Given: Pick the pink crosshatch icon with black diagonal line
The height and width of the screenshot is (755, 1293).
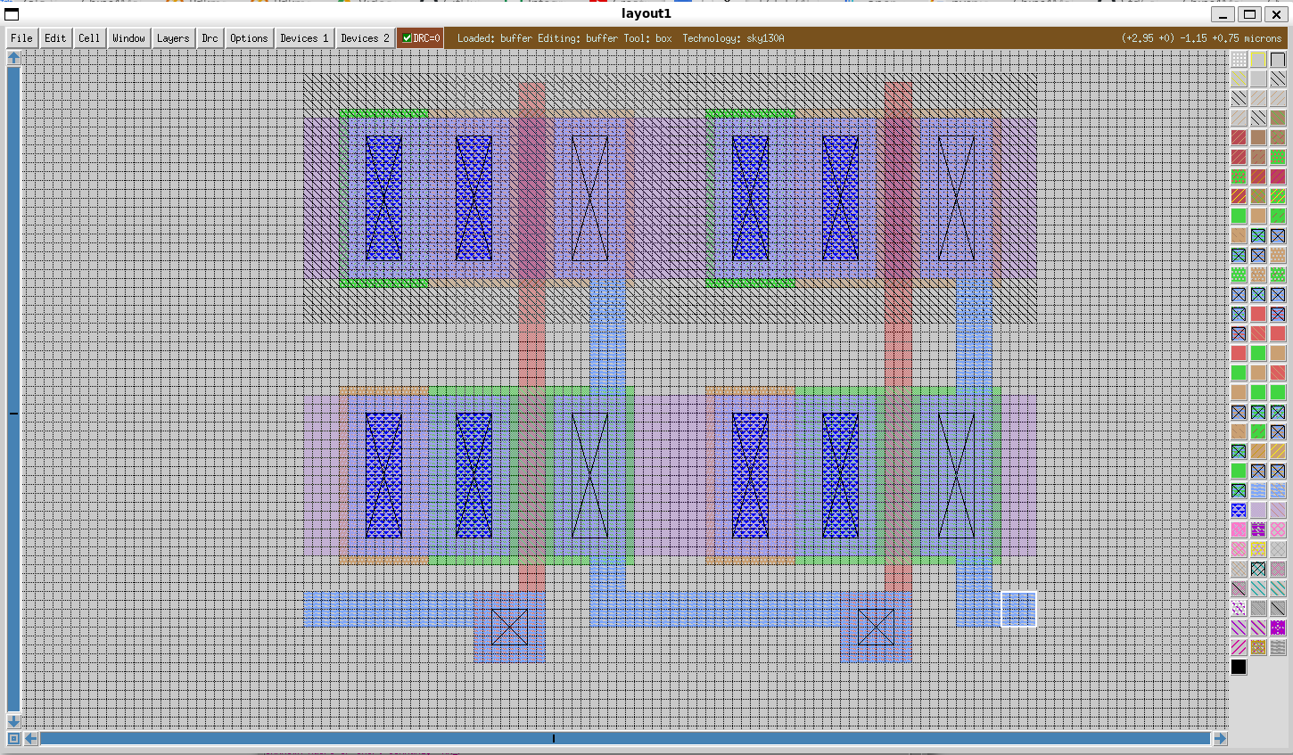Looking at the screenshot, I should tap(1239, 588).
